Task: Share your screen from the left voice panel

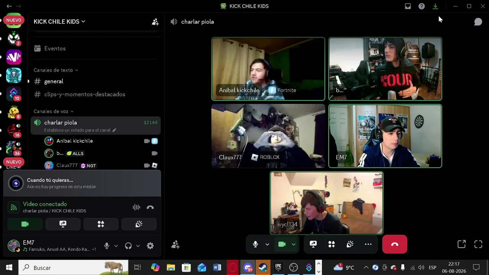Action: (63, 224)
